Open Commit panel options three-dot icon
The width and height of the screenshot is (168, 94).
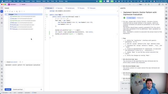click(39, 8)
